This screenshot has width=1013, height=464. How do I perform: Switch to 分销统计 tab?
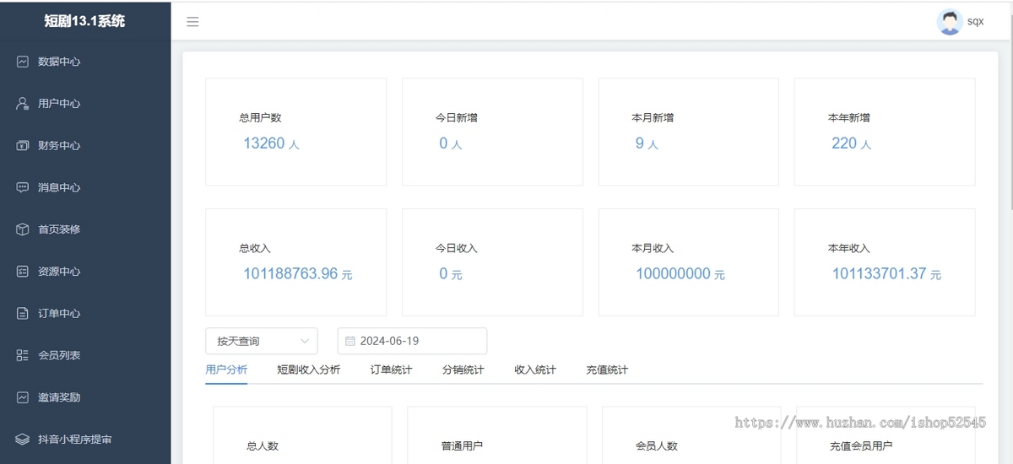coord(463,370)
